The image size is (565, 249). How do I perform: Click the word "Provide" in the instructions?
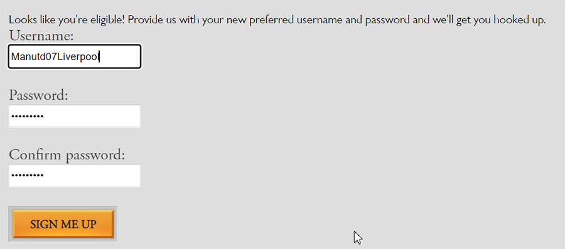(143, 19)
